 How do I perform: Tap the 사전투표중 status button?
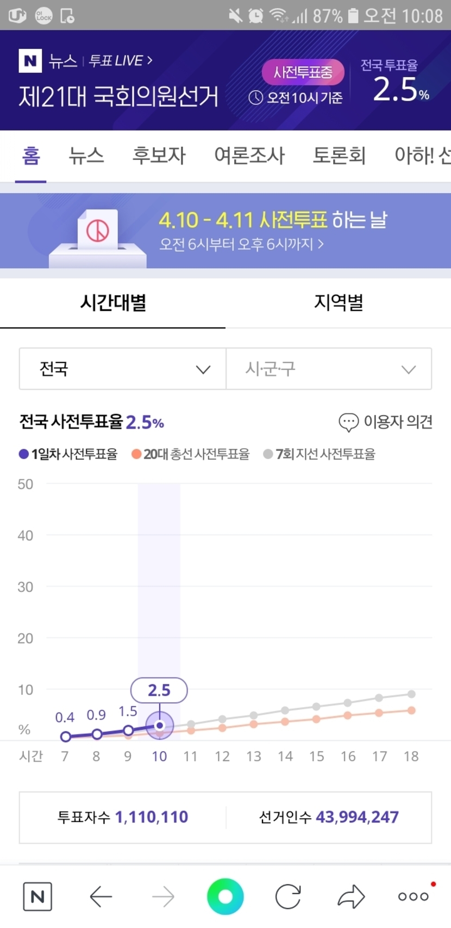pos(303,72)
